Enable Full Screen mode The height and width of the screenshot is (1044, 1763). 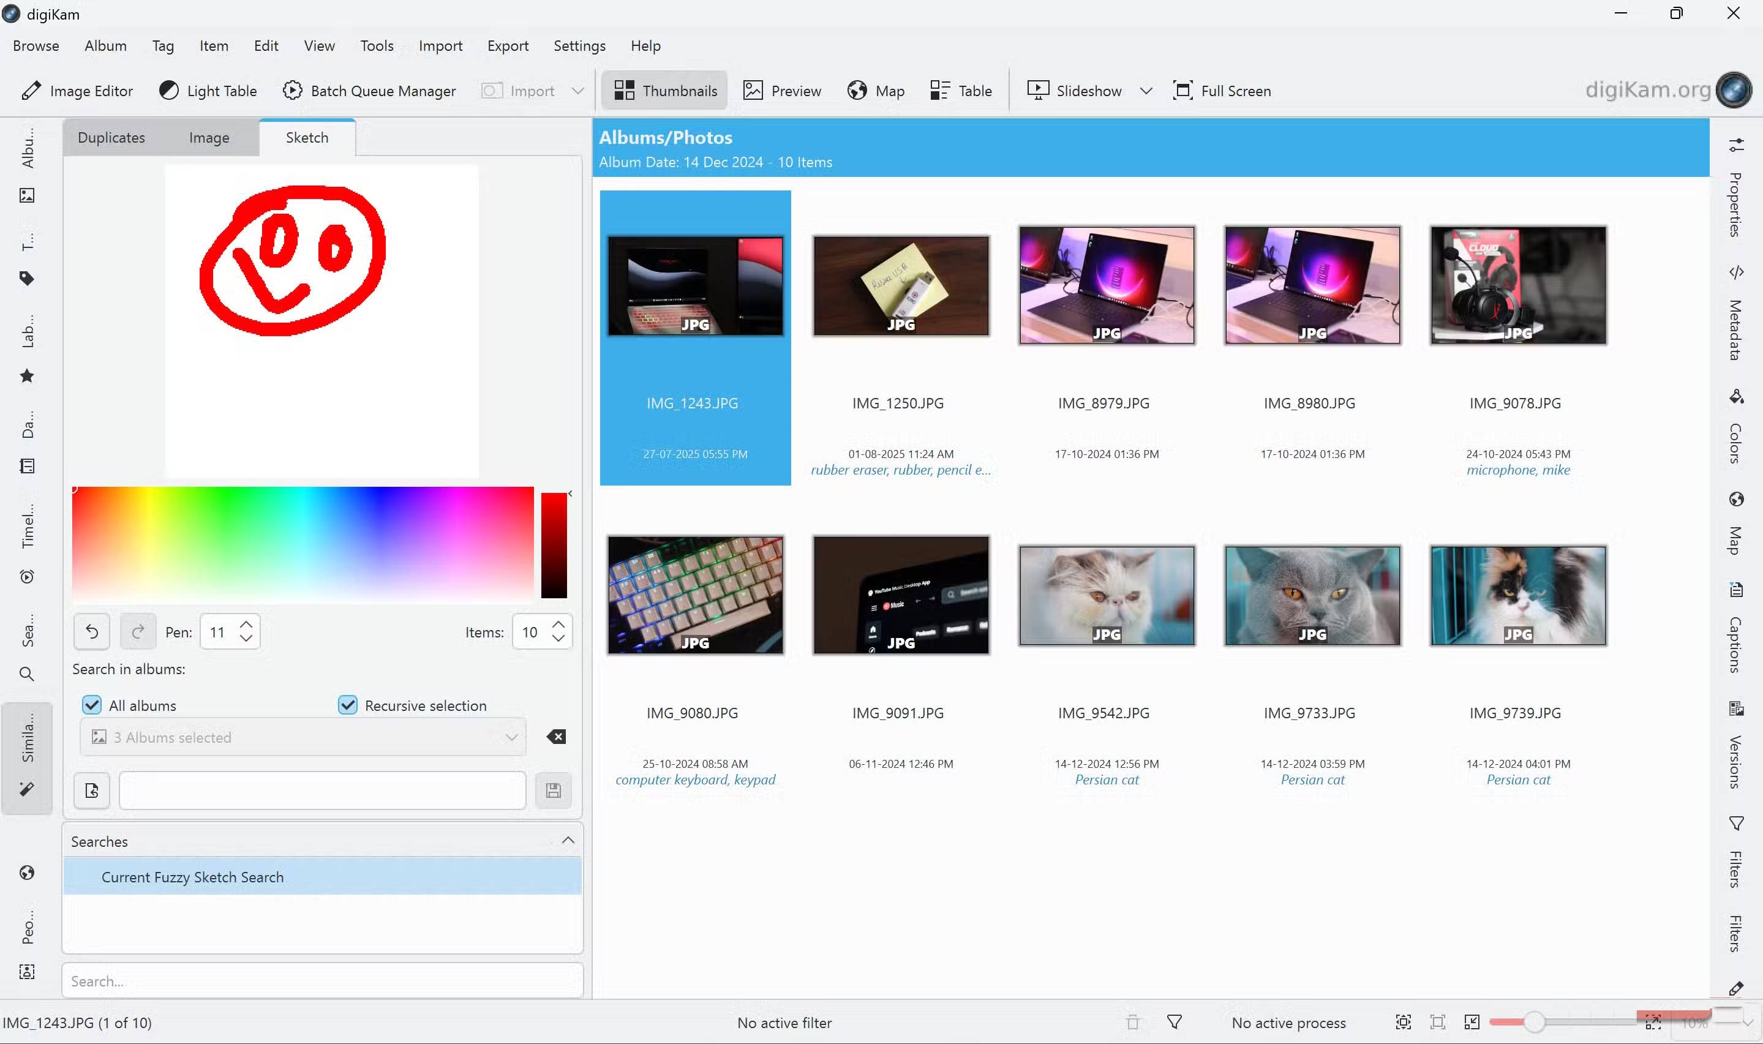(x=1222, y=90)
